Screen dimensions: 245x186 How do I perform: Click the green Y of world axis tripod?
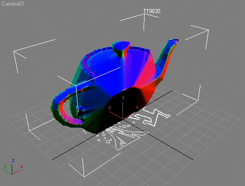click(x=5, y=167)
